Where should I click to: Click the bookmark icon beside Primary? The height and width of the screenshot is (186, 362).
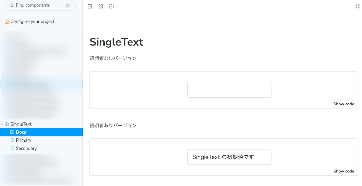(x=12, y=140)
